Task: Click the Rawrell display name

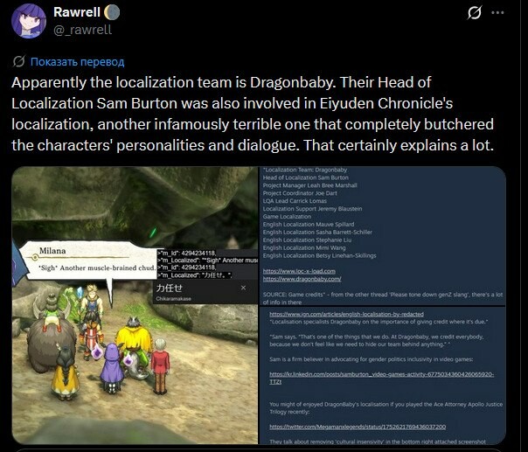Action: coord(77,12)
